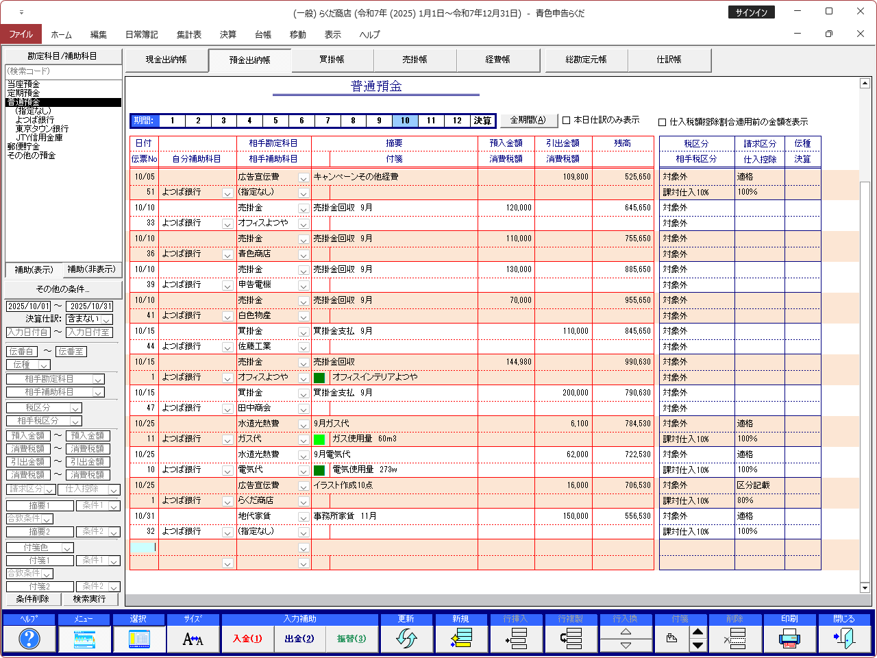Image resolution: width=877 pixels, height=658 pixels.
Task: Click the 全期間(A) button
Action: (528, 120)
